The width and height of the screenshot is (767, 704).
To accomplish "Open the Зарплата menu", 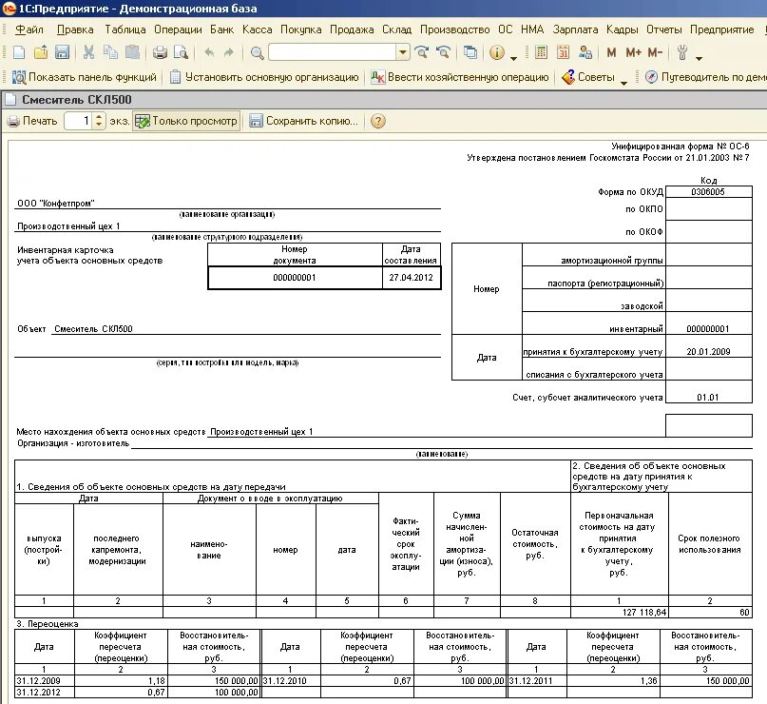I will (x=575, y=29).
